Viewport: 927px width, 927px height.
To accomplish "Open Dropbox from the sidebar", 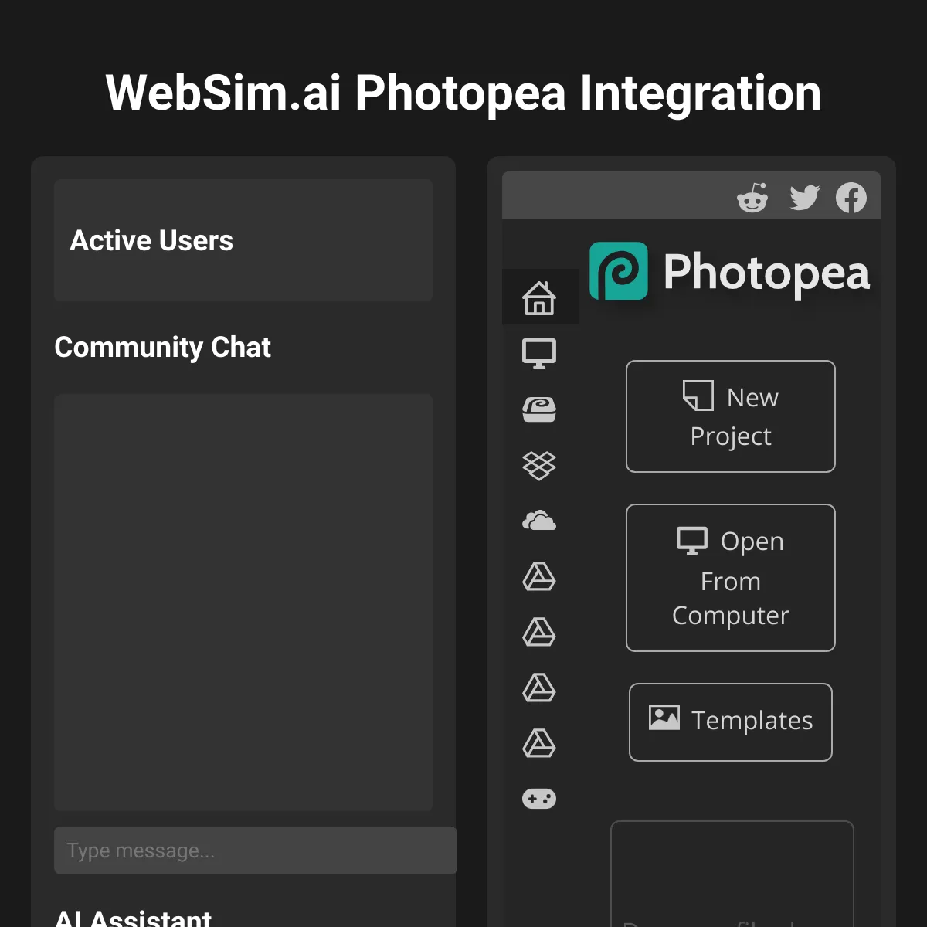I will tap(541, 464).
